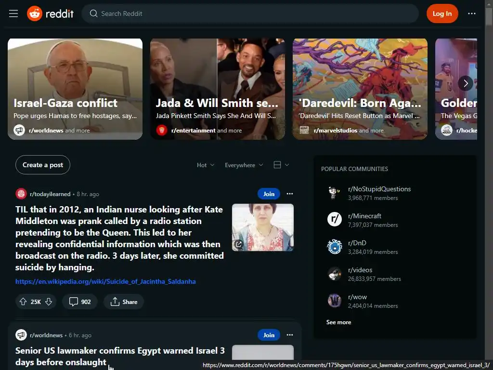Open Senior US lawmaker post title
Screen dimensions: 493x370
click(x=120, y=356)
